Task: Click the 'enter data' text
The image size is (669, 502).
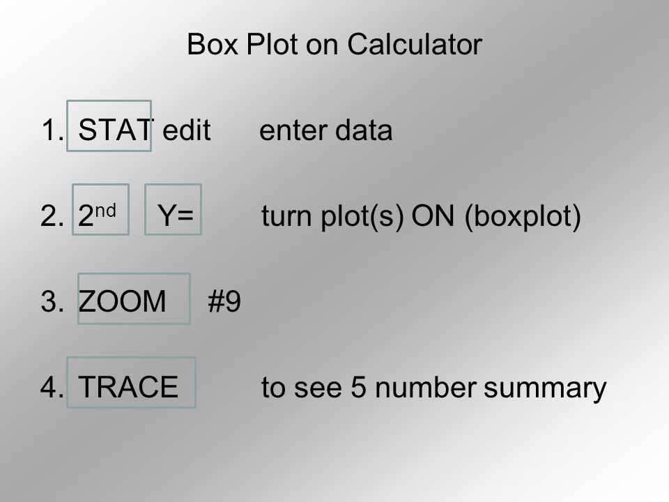Action: pos(326,130)
